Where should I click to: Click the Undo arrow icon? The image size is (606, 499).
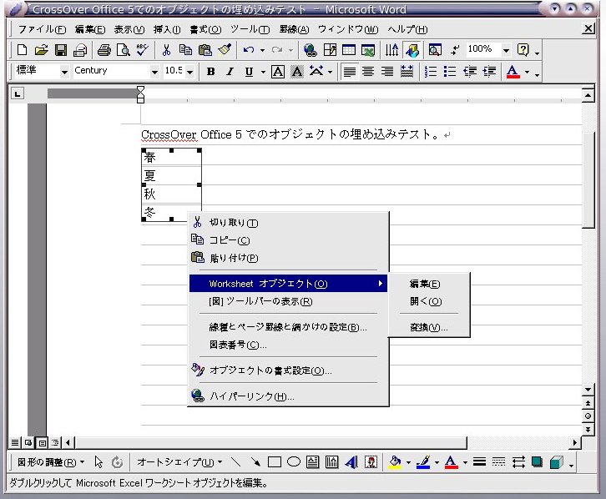[249, 50]
